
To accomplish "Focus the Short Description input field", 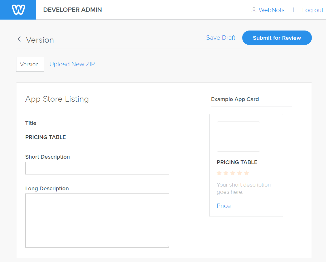I will pyautogui.click(x=97, y=168).
